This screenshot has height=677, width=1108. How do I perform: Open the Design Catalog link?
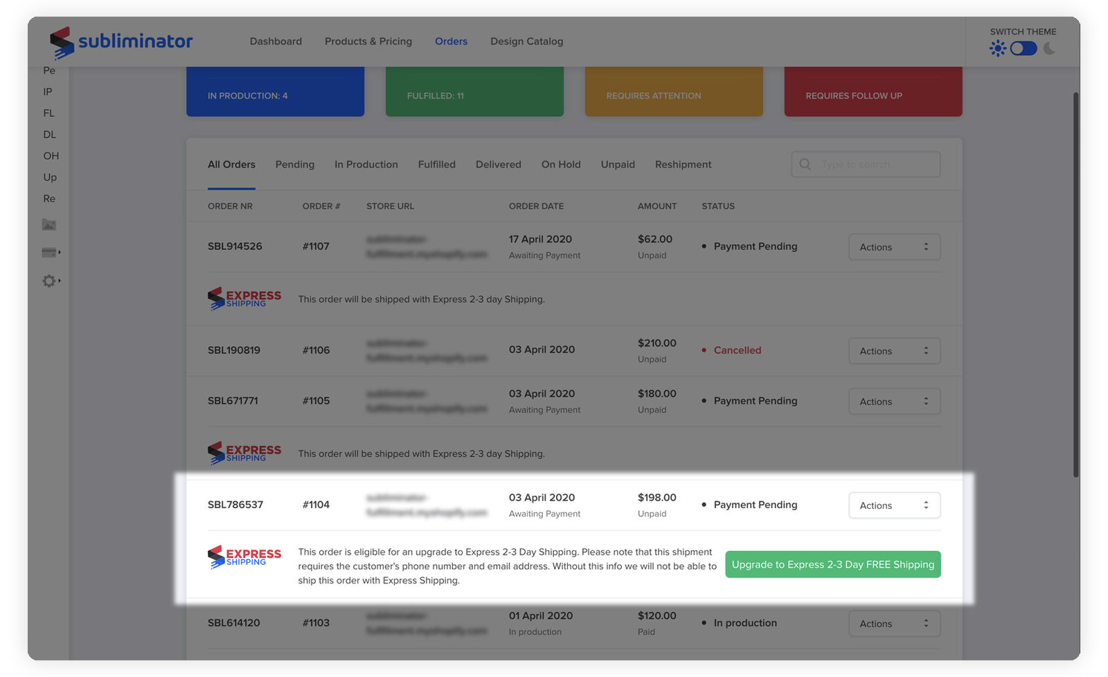pos(526,42)
